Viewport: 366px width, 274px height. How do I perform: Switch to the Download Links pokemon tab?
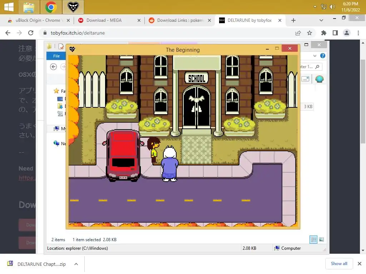[x=180, y=20]
